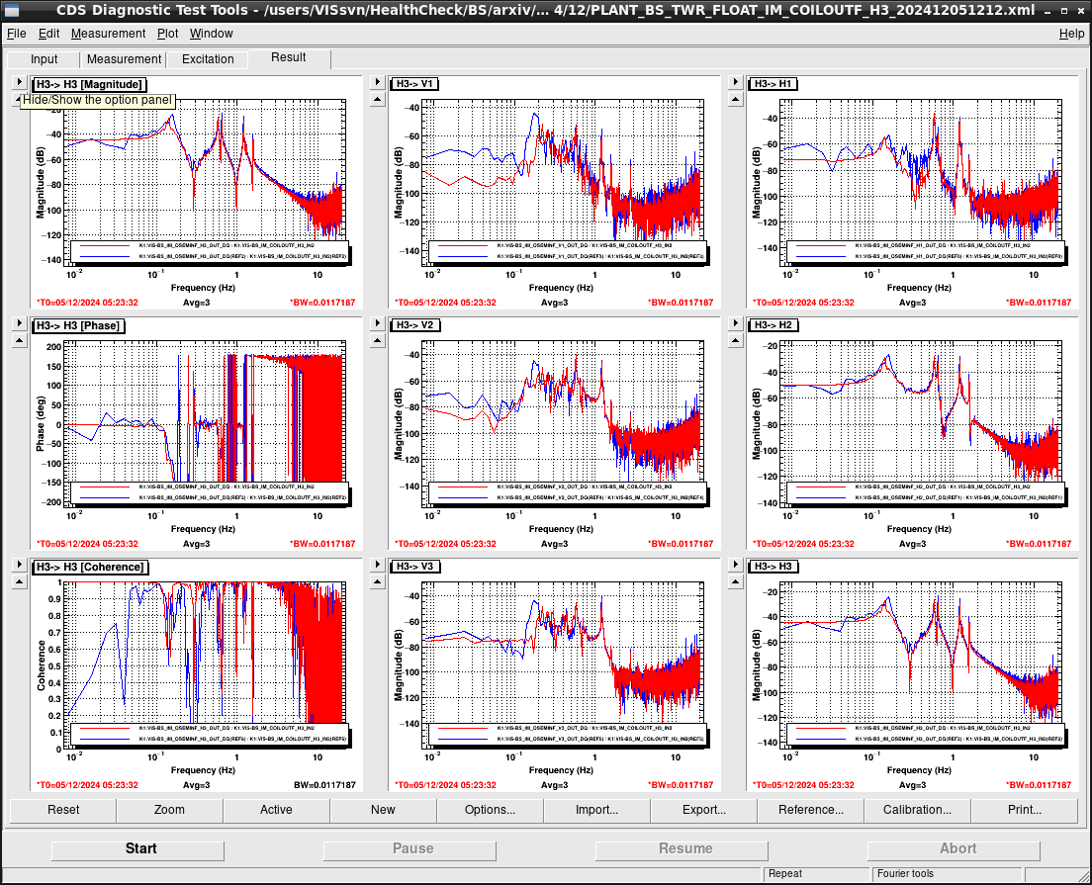Open the Measurement menu in menu bar

coord(108,34)
